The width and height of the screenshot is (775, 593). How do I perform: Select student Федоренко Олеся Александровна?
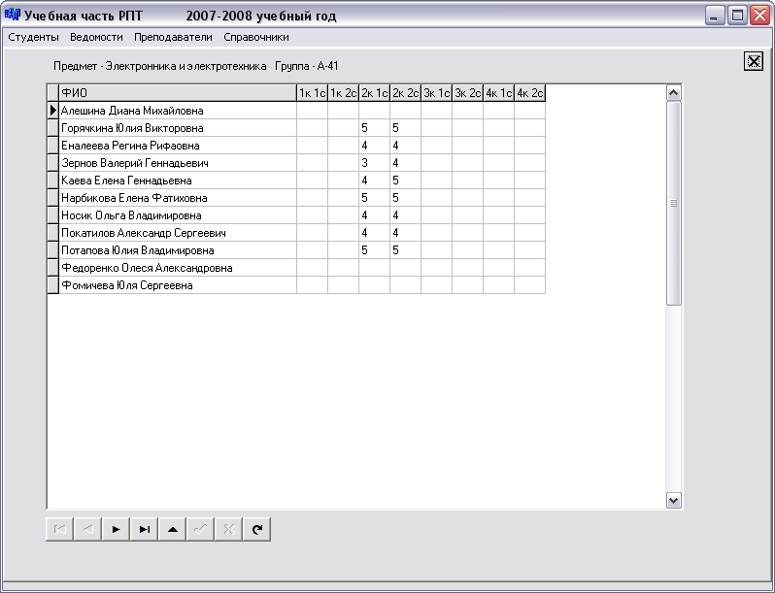tap(178, 268)
